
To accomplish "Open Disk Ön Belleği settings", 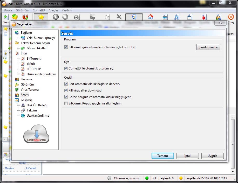I will [37, 105].
